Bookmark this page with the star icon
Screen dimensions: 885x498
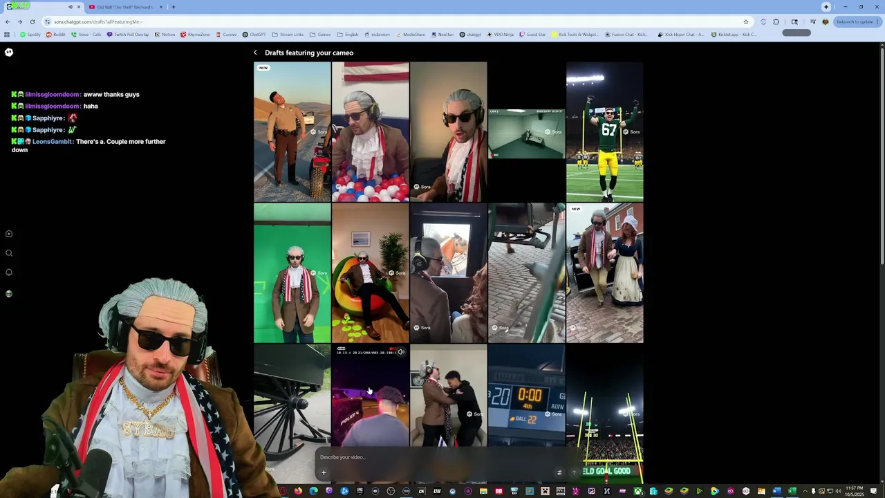pyautogui.click(x=745, y=21)
